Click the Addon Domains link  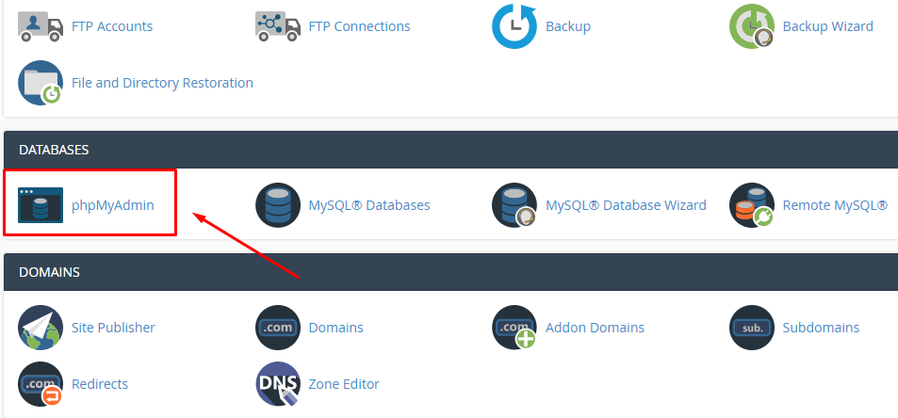point(595,328)
